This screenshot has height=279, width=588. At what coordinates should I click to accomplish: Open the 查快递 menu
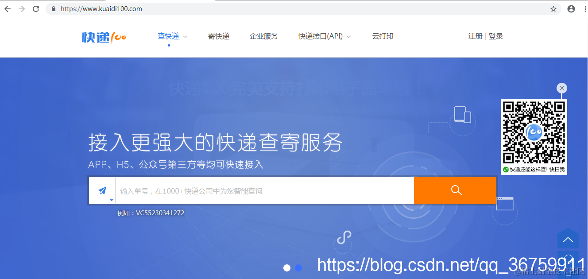(x=168, y=36)
